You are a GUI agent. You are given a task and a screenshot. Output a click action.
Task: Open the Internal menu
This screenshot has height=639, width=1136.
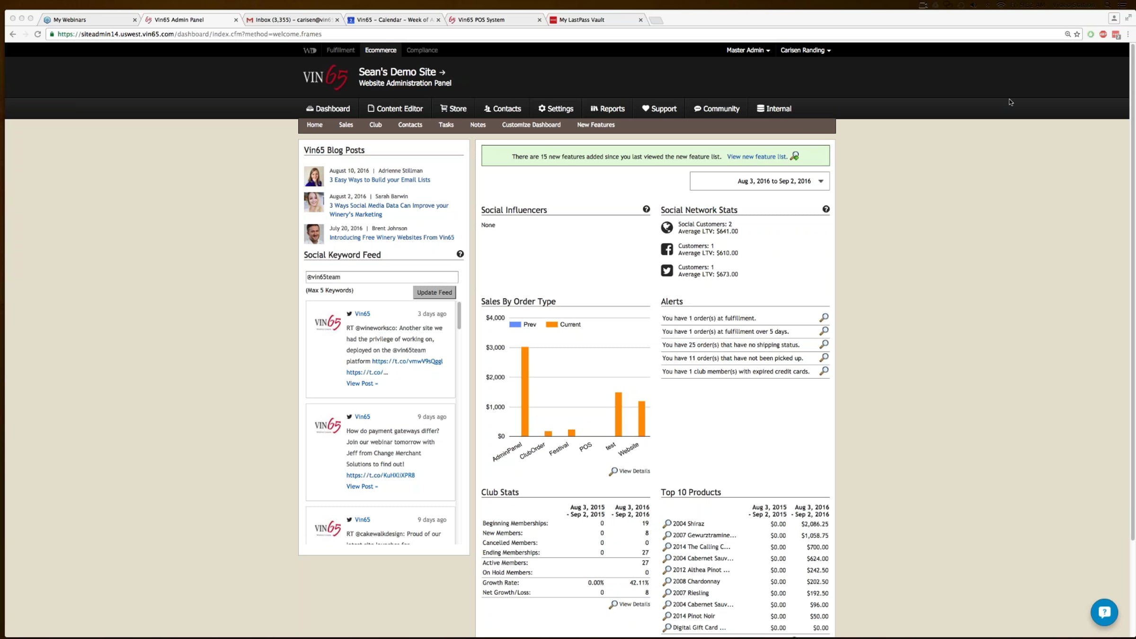[x=774, y=108]
